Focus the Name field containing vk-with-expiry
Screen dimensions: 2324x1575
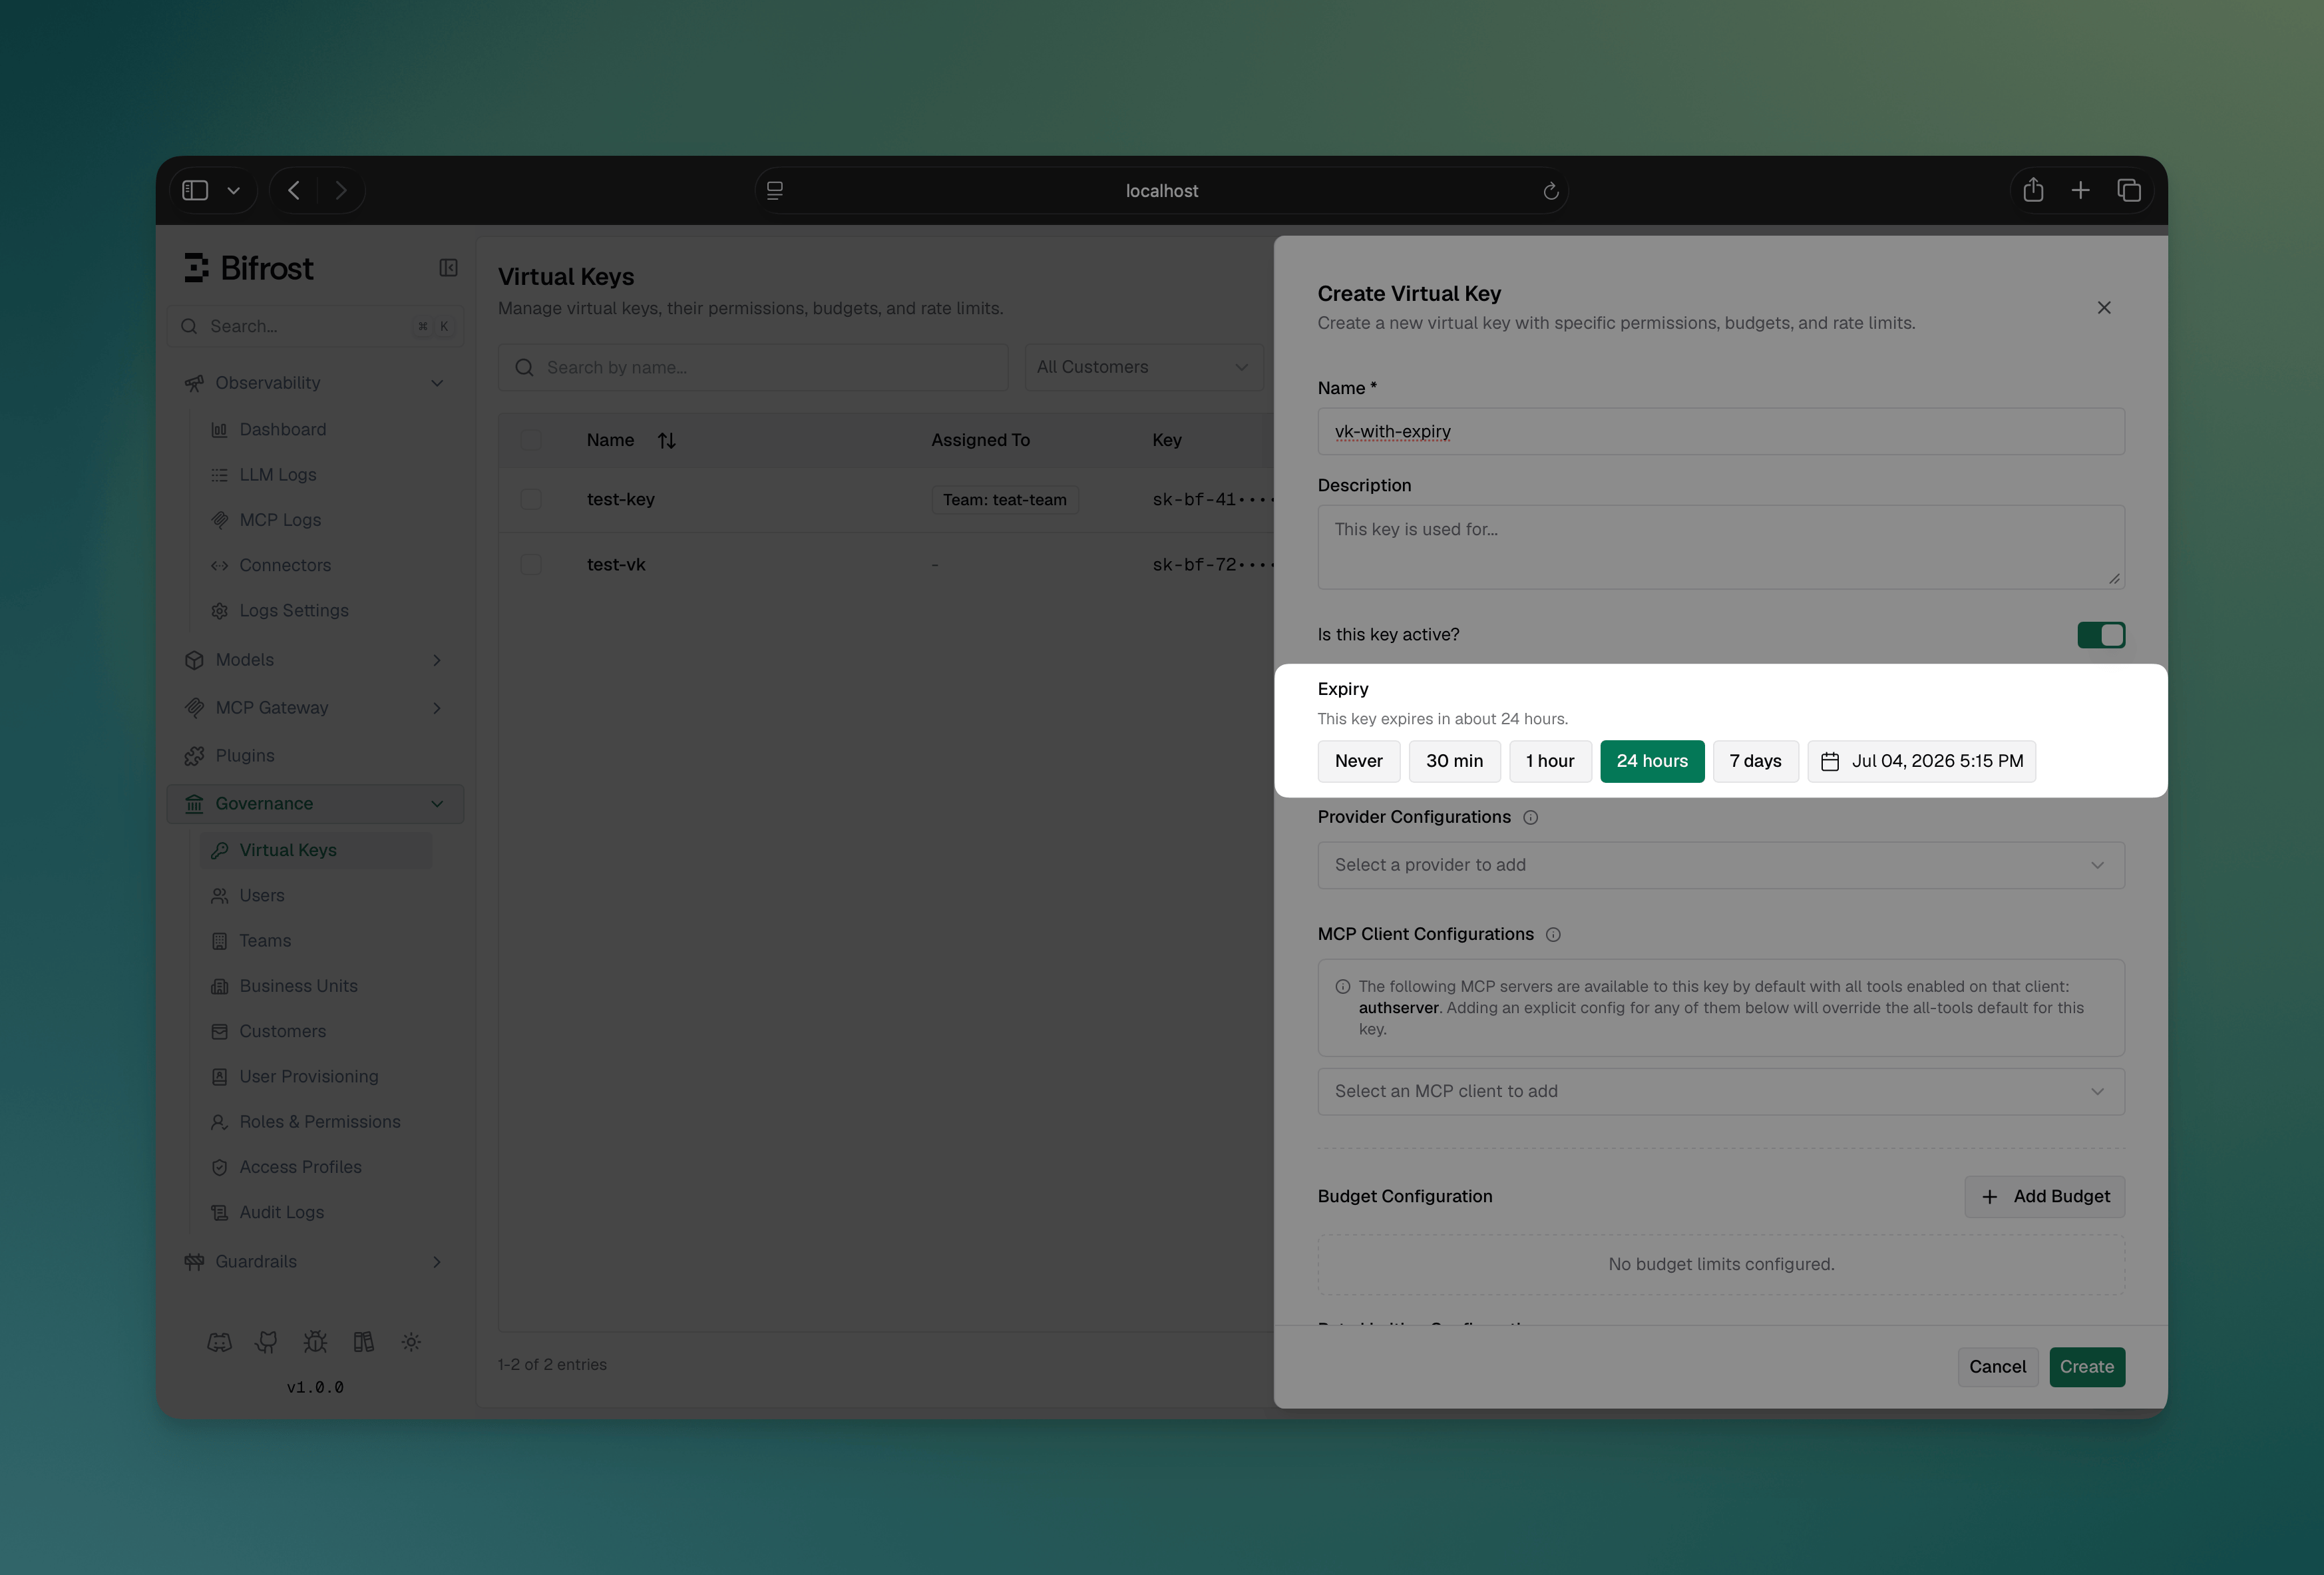coord(1721,431)
